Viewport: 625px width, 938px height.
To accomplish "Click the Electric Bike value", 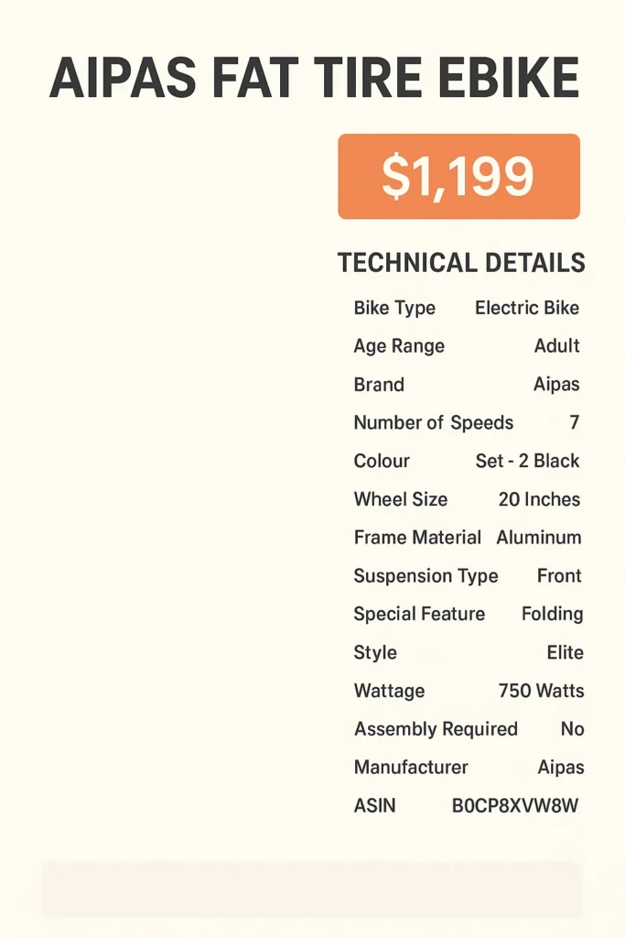I will click(x=527, y=308).
